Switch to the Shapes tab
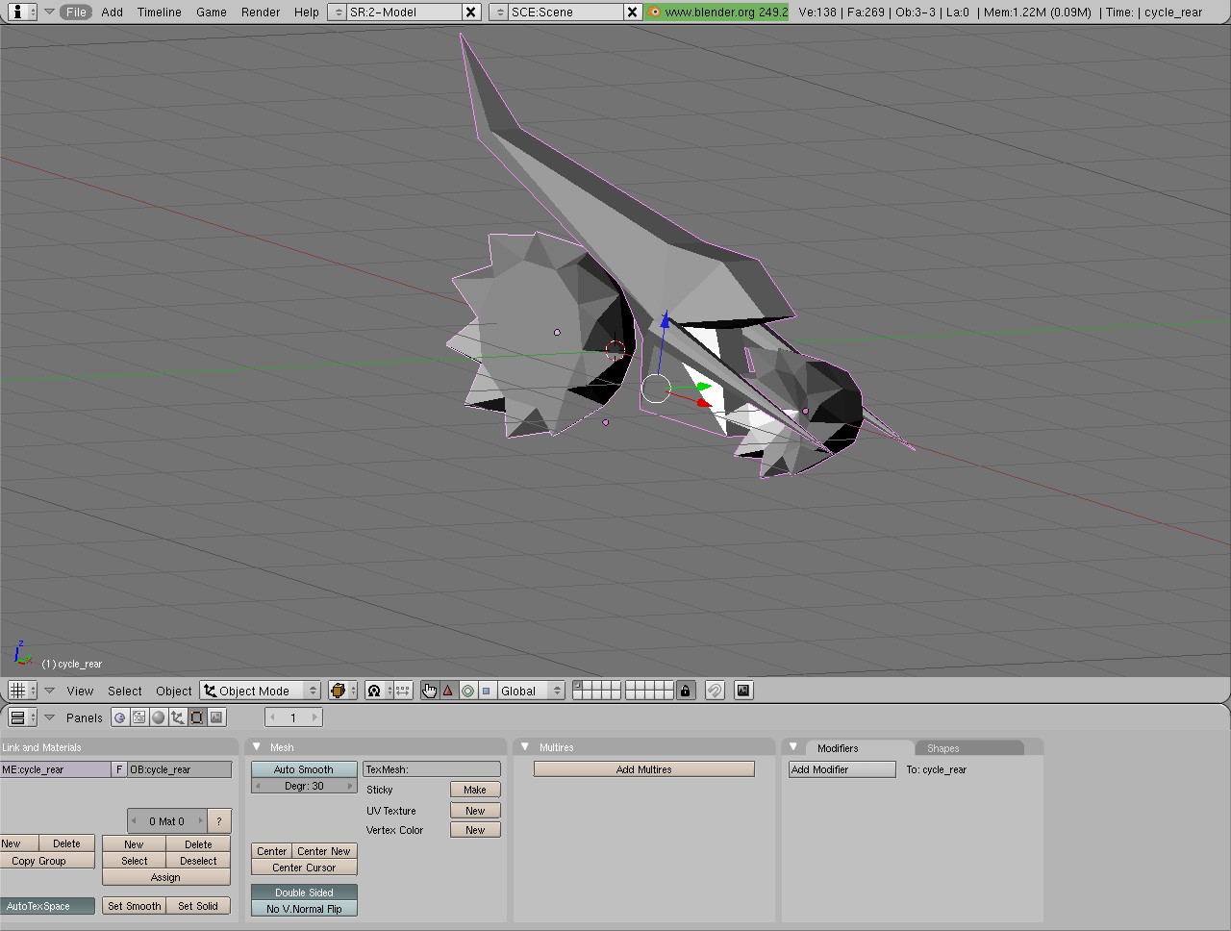The height and width of the screenshot is (931, 1231). click(x=942, y=748)
